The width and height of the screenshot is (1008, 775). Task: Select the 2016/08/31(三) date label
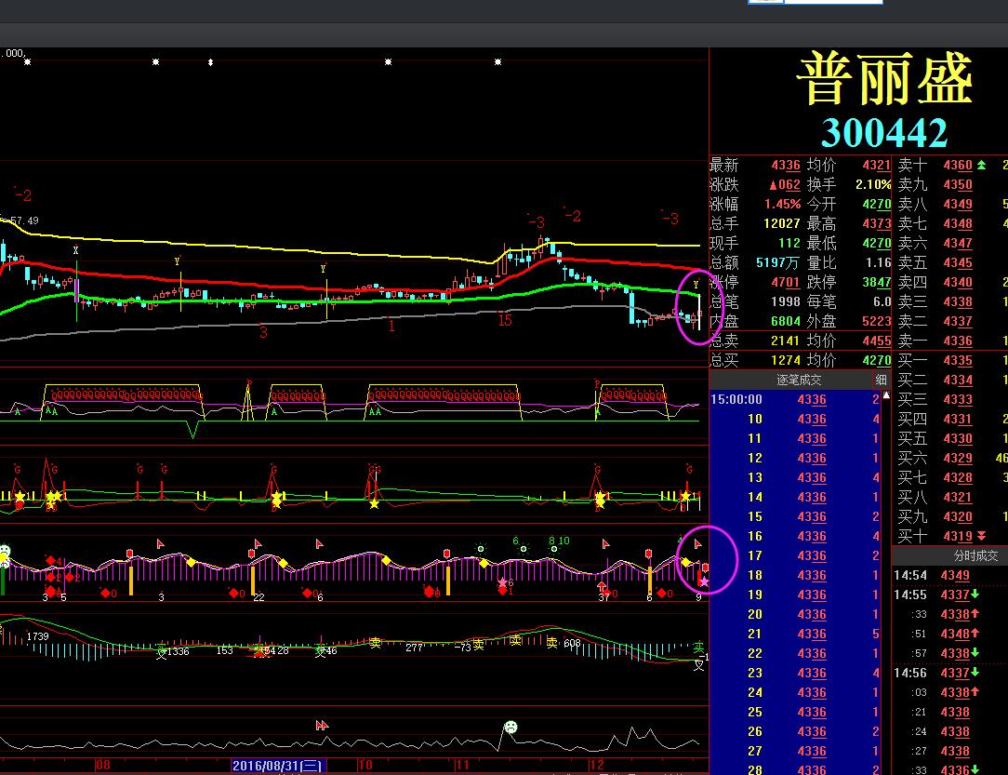pos(278,766)
